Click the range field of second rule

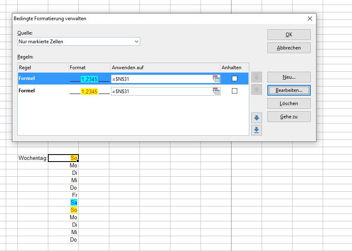(x=161, y=91)
